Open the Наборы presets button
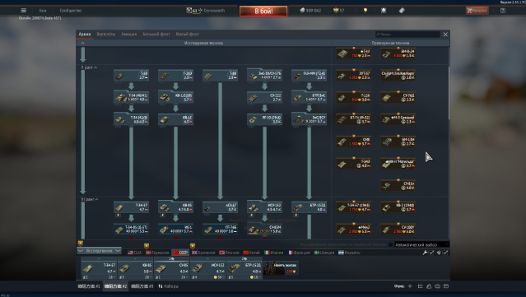526x297 pixels. tap(169, 286)
